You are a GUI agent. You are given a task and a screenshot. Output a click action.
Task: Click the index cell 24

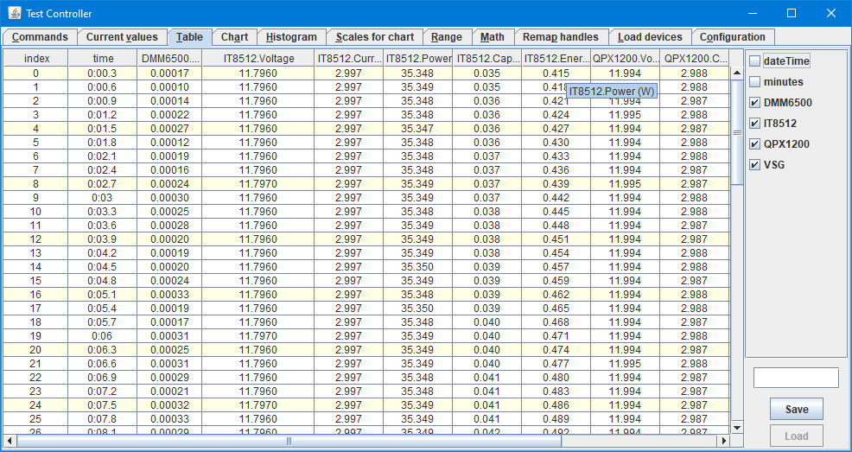pyautogui.click(x=35, y=405)
